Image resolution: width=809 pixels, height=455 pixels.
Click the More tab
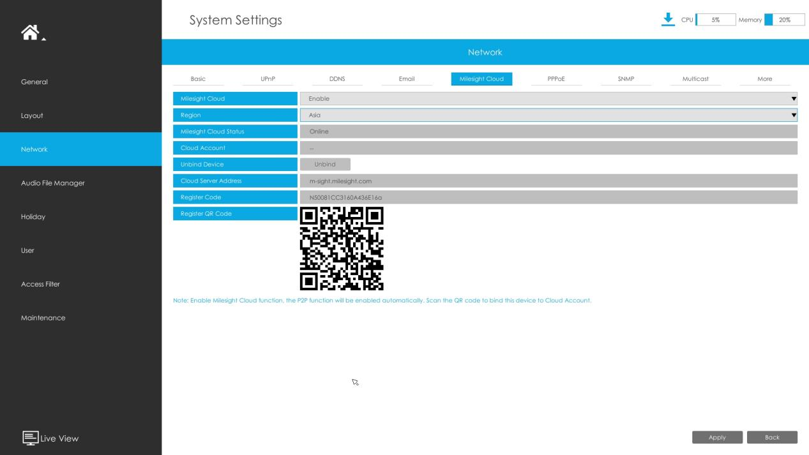click(x=765, y=79)
